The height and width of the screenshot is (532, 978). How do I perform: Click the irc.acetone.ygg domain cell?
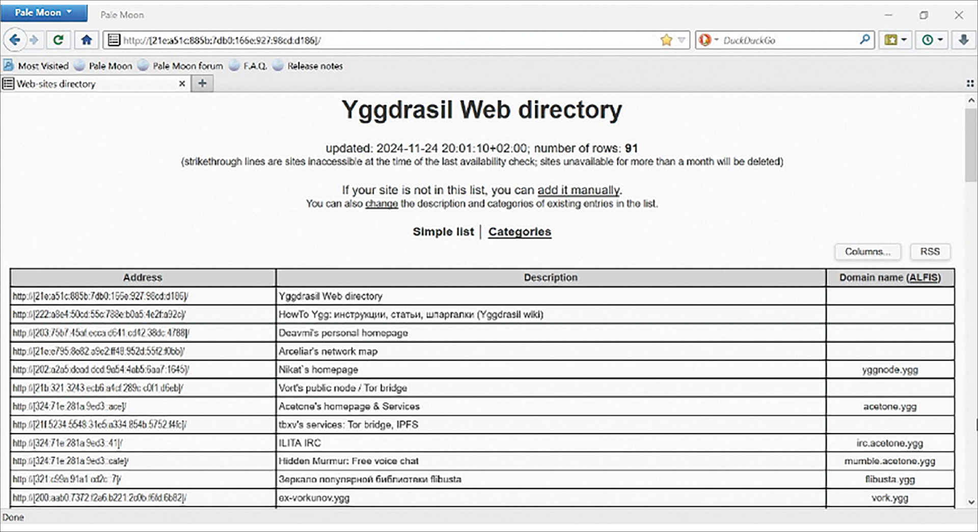click(890, 443)
